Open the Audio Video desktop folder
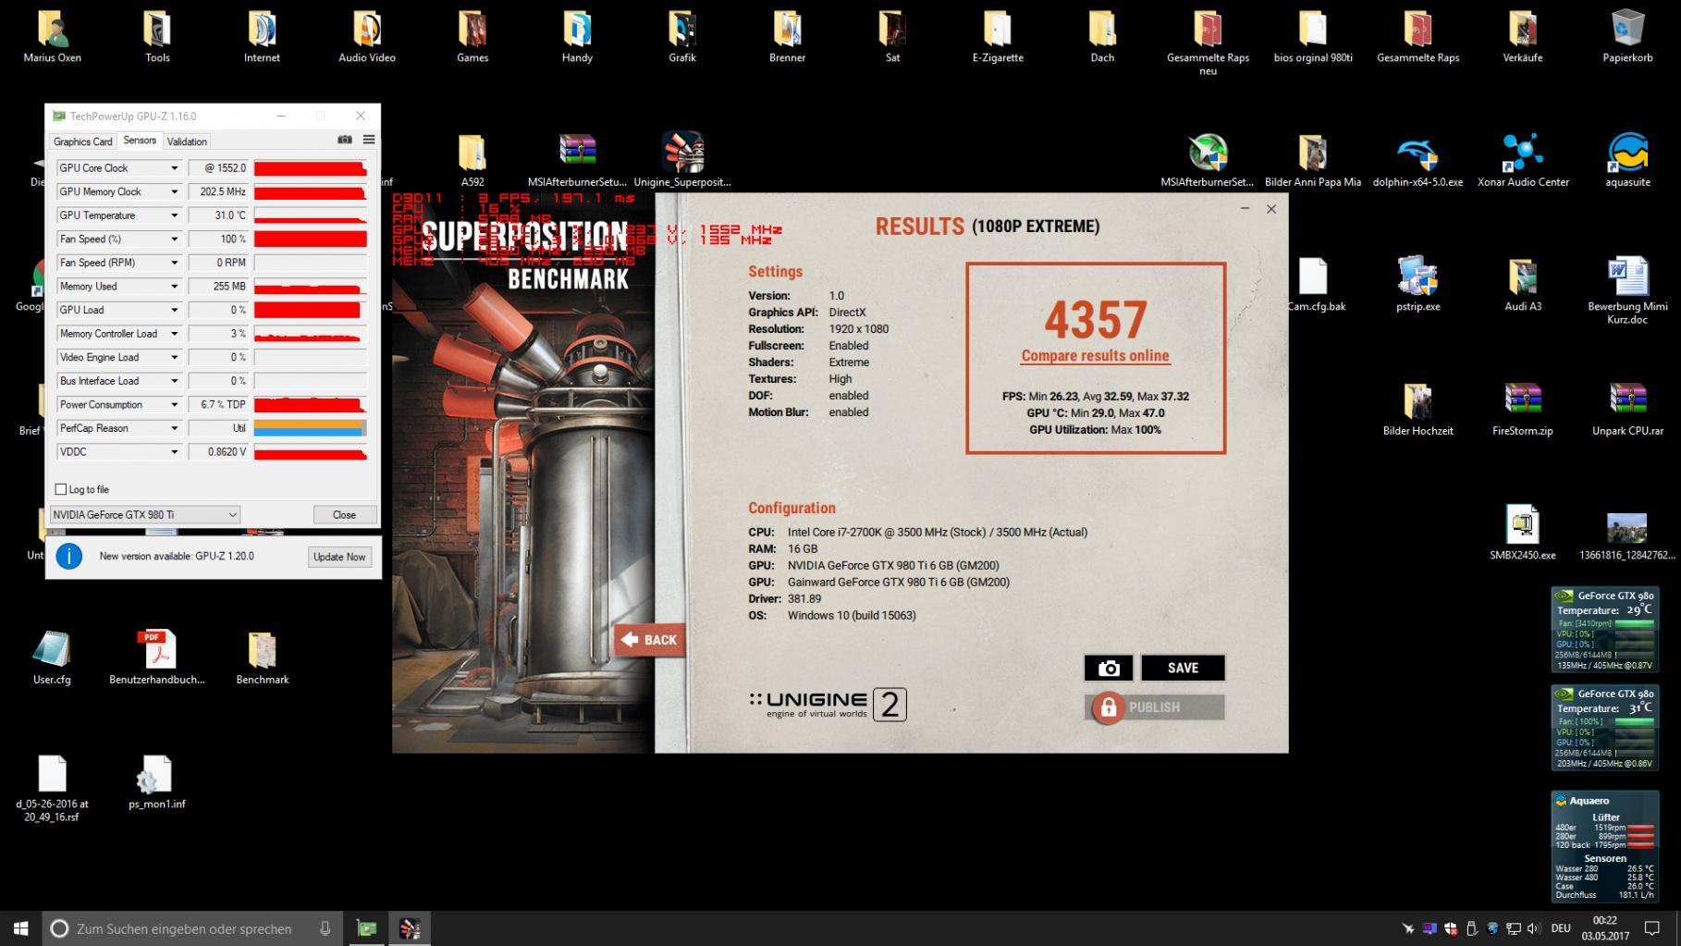 367,35
